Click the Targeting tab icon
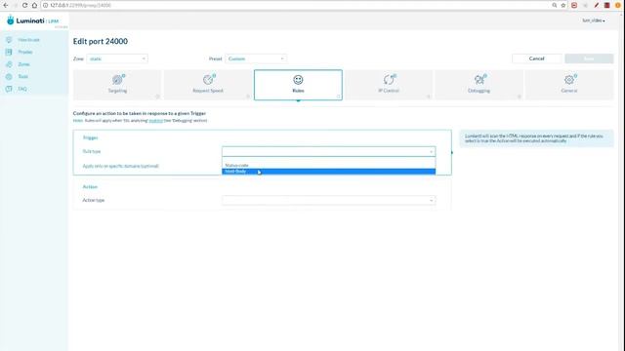This screenshot has height=351, width=625. tap(117, 80)
